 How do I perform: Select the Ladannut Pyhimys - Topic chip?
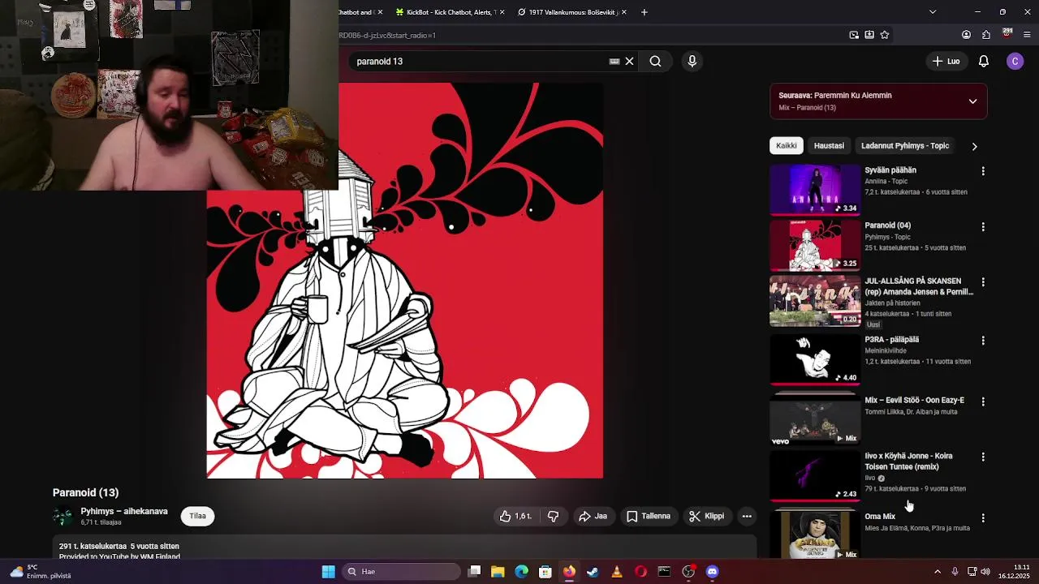coord(905,146)
